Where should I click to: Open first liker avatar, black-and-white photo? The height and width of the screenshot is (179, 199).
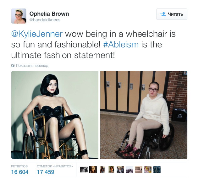(84, 170)
